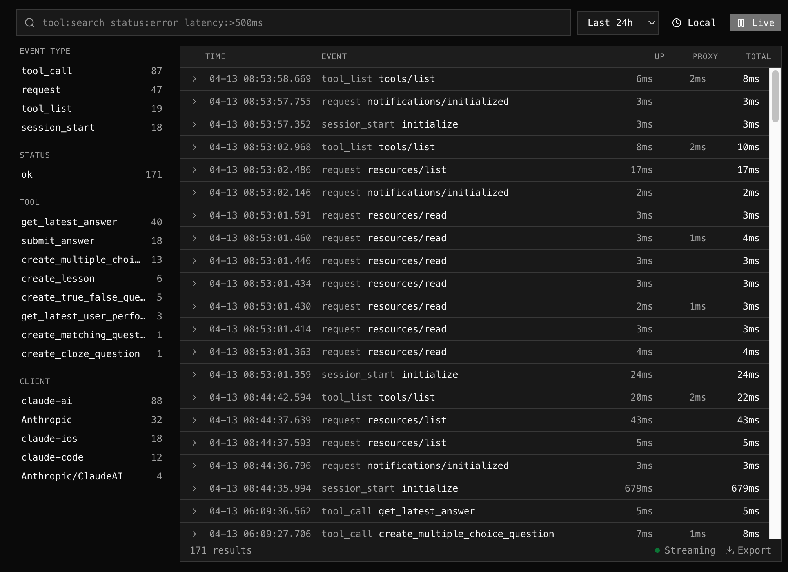Filter by create_lesson tool
Screen dimensions: 788x572
tap(91, 279)
